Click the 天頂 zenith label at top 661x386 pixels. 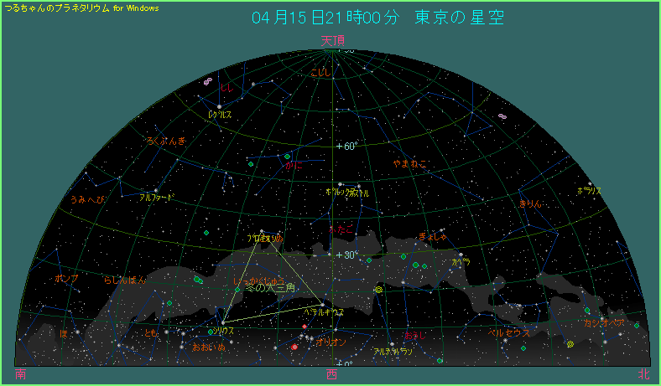click(x=332, y=40)
